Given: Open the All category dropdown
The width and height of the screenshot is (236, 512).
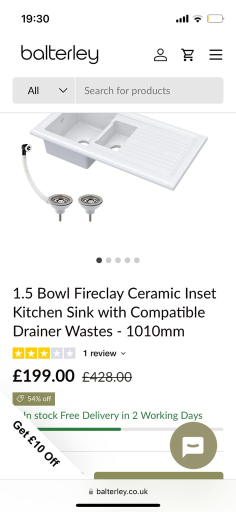Looking at the screenshot, I should coord(43,90).
